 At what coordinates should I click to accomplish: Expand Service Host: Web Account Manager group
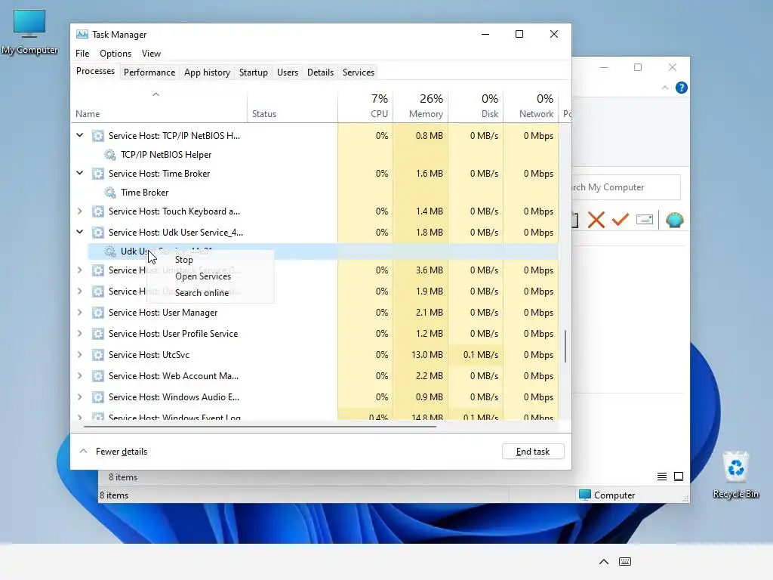coord(80,376)
